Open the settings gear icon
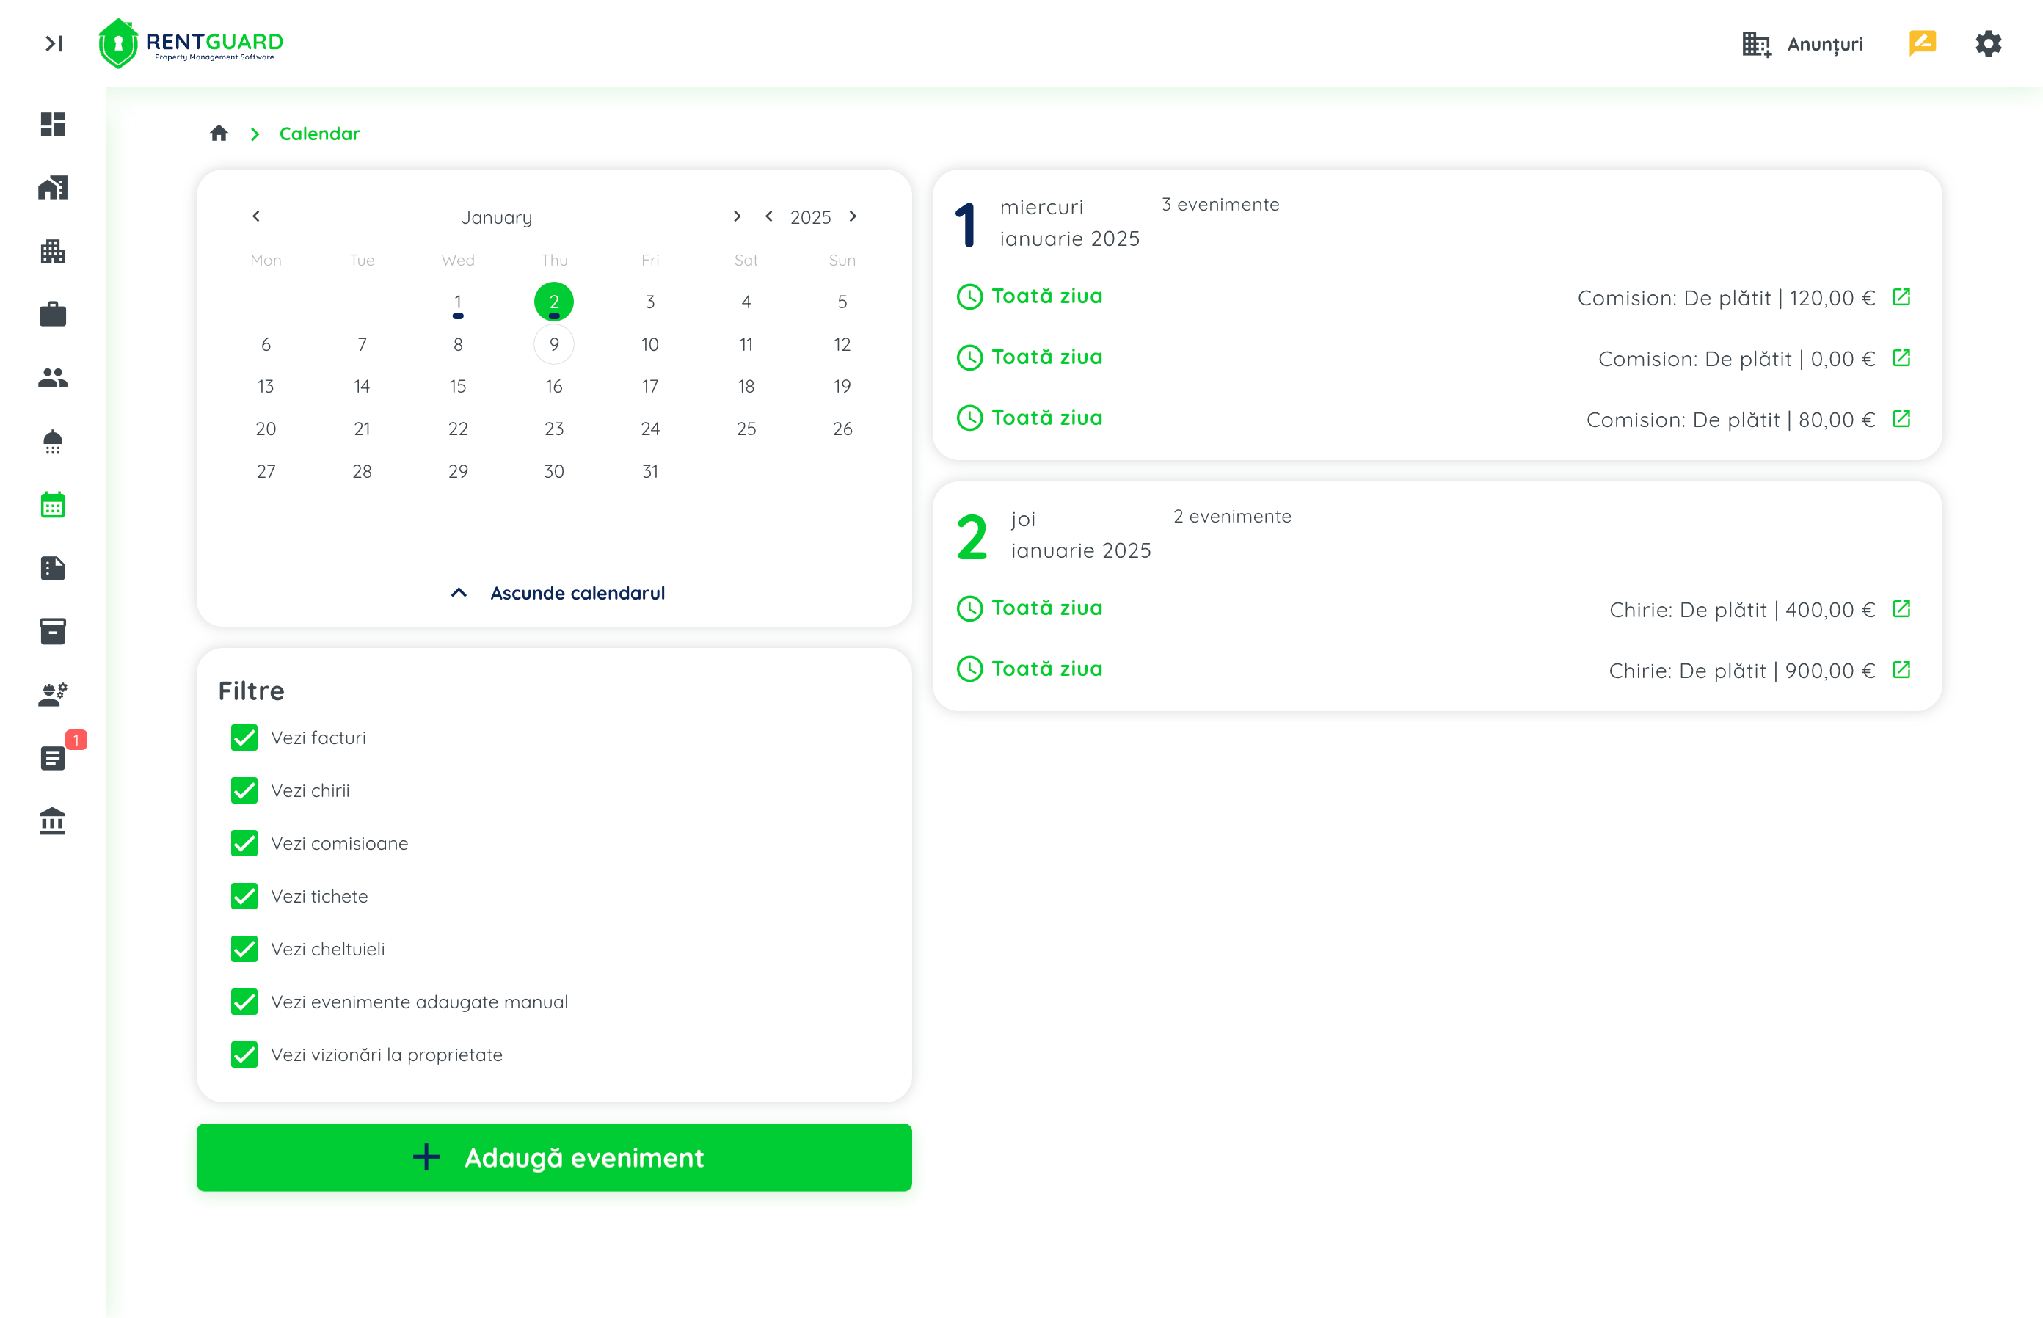 1987,43
